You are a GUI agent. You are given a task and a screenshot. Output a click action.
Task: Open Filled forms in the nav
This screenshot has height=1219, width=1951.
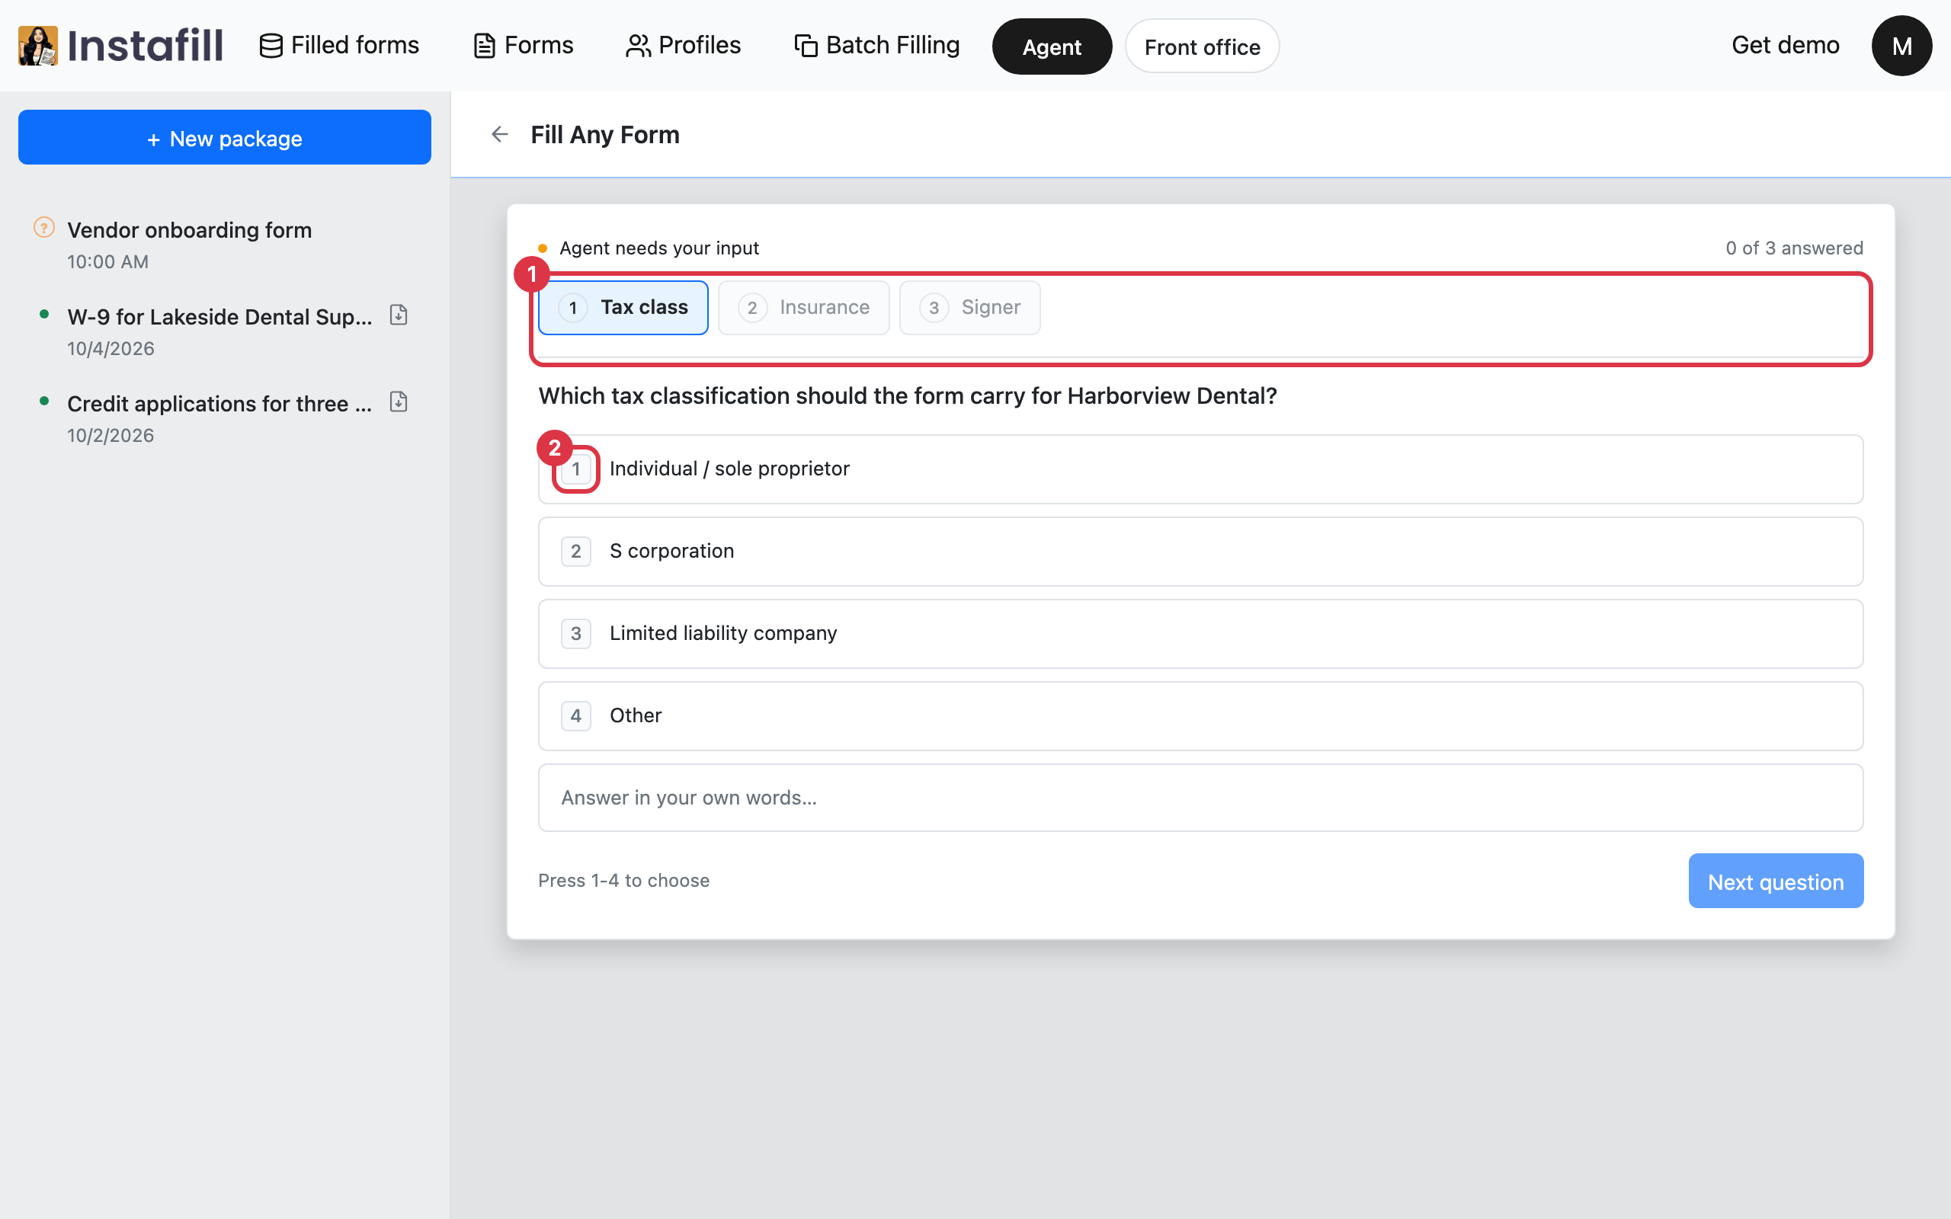tap(338, 45)
